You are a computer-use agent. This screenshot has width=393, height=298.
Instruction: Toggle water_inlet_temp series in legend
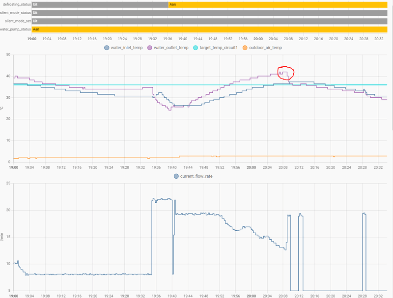[123, 48]
